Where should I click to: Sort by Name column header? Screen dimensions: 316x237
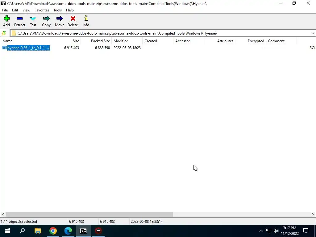pyautogui.click(x=25, y=41)
